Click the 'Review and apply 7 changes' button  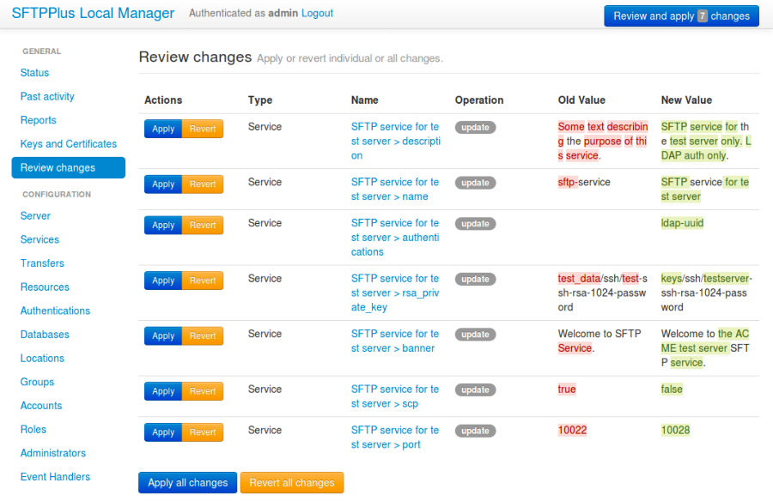point(681,15)
